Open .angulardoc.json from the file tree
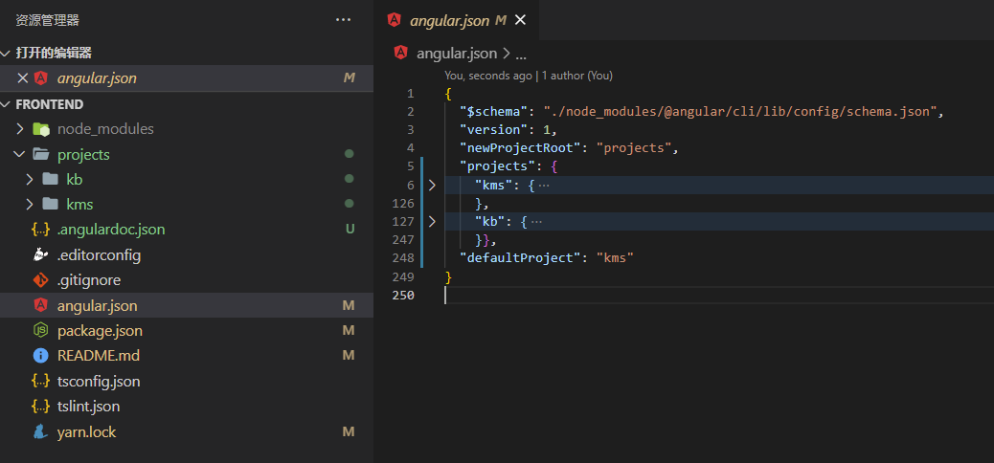Screen dimensions: 994x463 point(111,230)
